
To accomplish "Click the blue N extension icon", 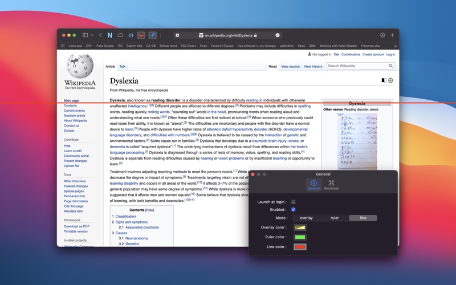I will 109,35.
